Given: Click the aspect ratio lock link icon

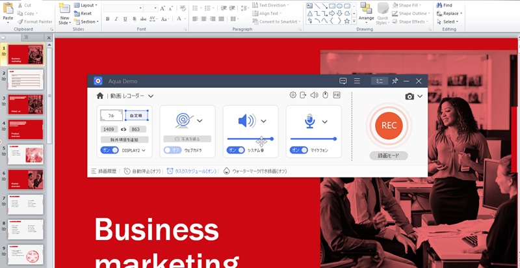Looking at the screenshot, I should tap(123, 129).
